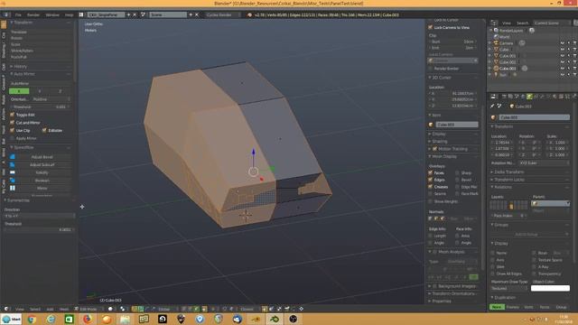Adjust the AutoMirror Threshold slider
Viewport: 578px width, 325px height.
[40, 107]
